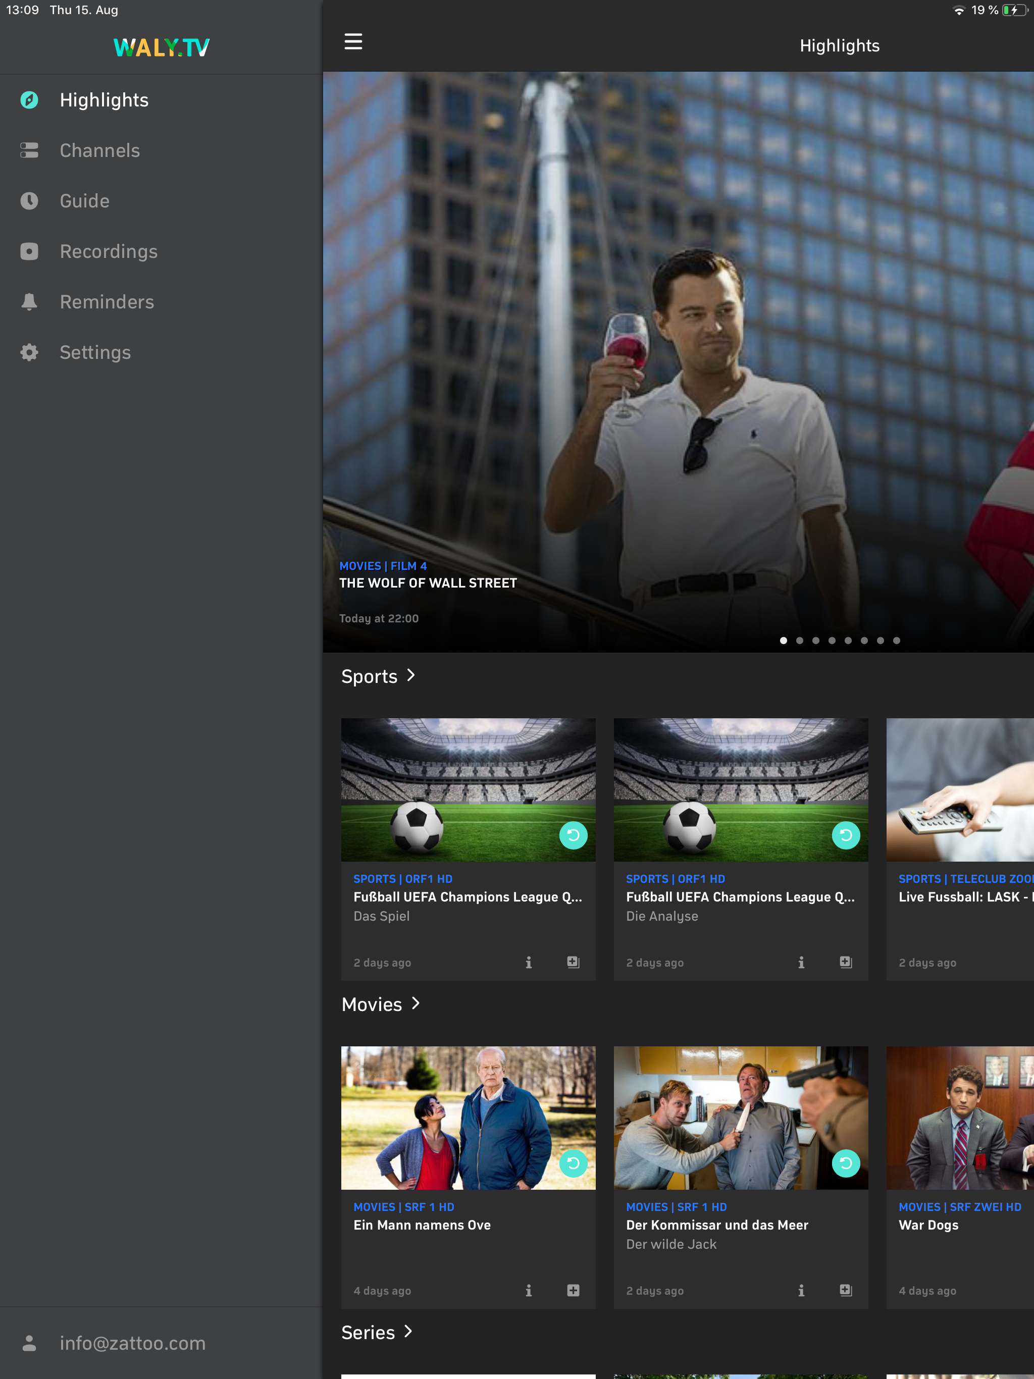Open the hamburger menu icon
The image size is (1034, 1379).
pos(353,41)
